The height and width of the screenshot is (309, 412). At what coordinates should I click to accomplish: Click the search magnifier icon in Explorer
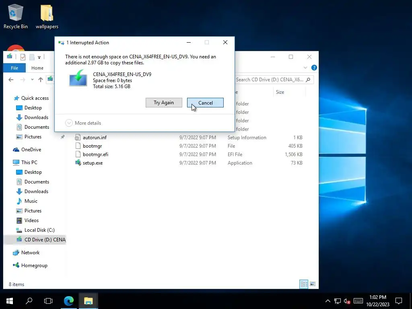click(308, 80)
